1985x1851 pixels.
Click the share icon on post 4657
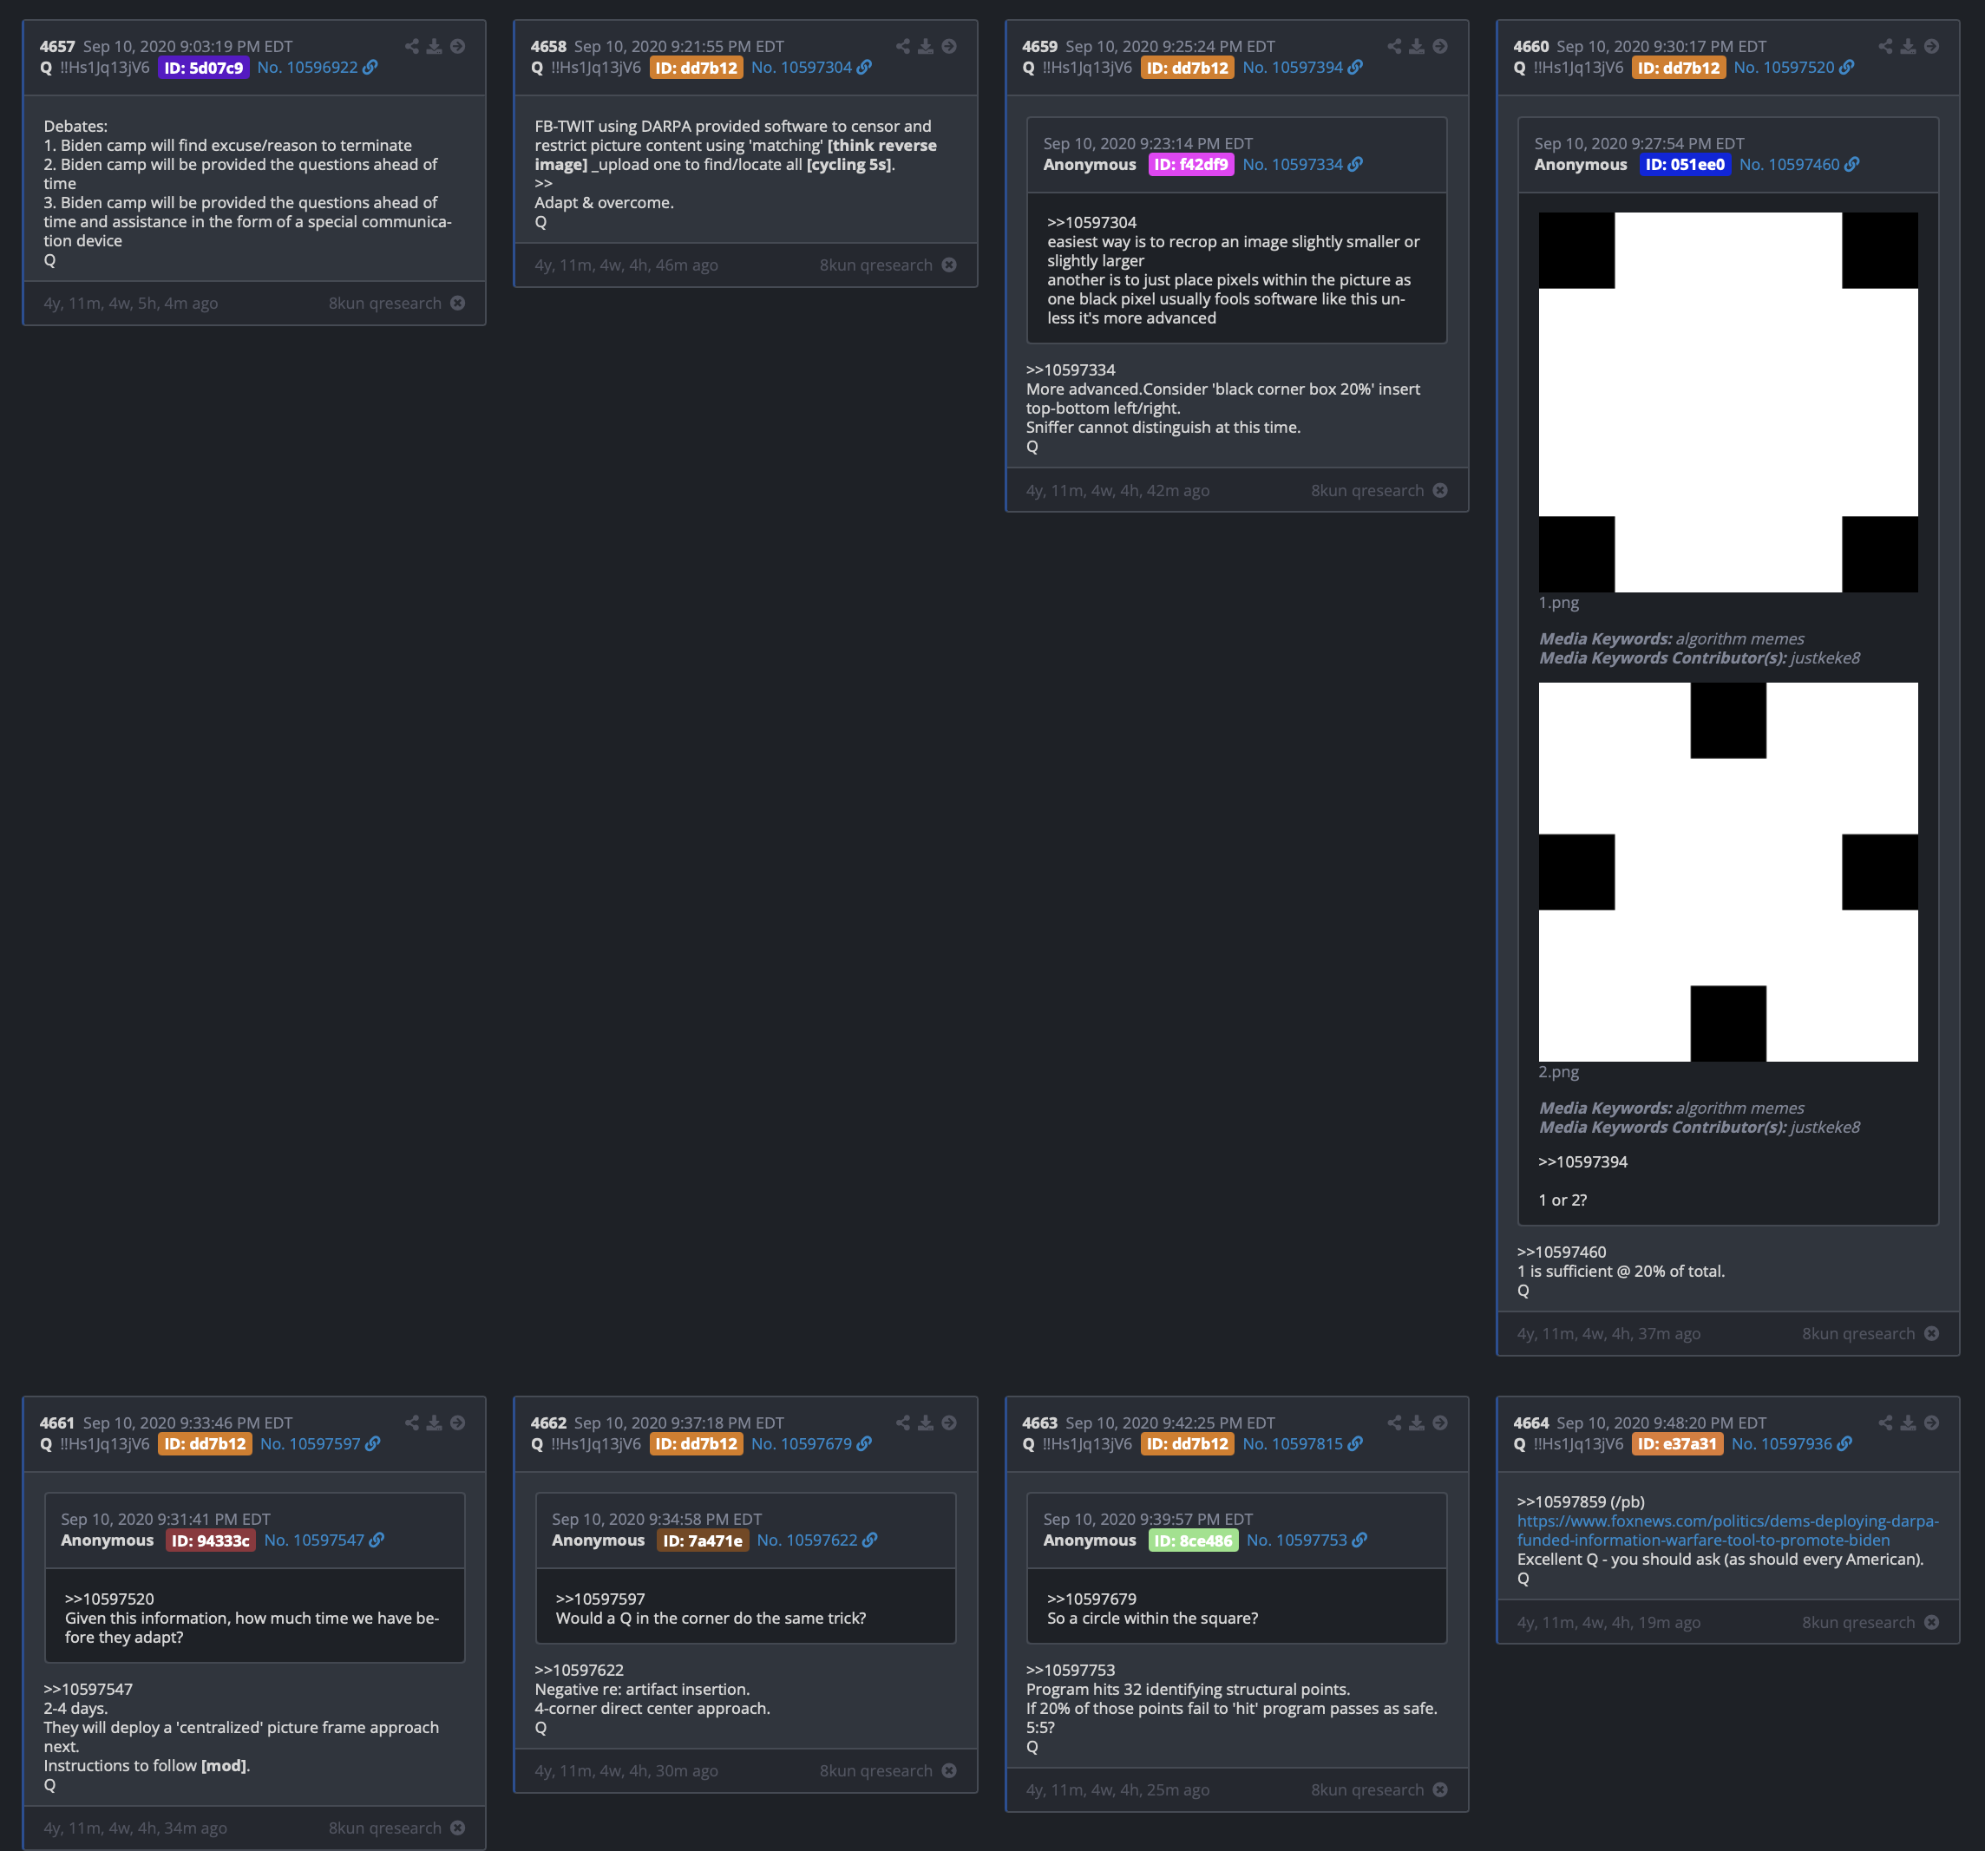point(411,46)
